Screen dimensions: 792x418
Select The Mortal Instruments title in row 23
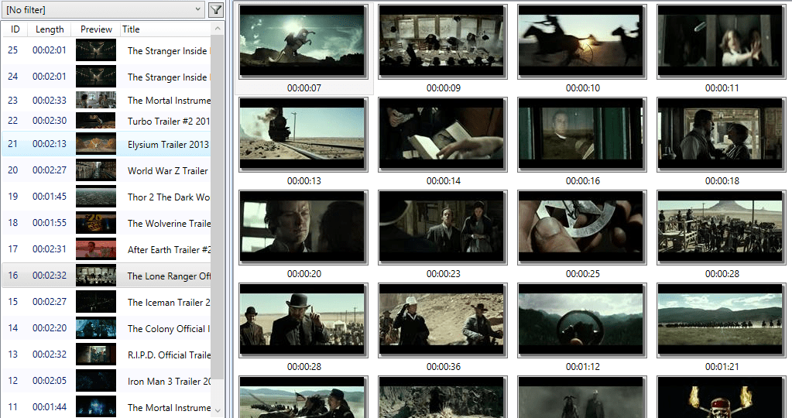point(169,100)
